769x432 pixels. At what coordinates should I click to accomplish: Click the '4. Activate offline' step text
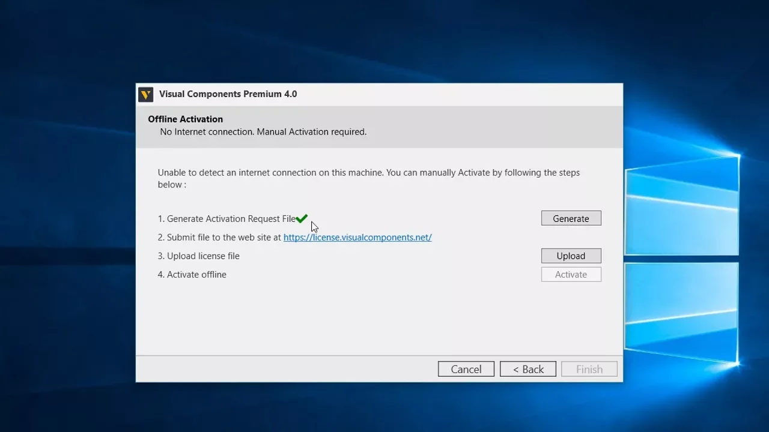(x=192, y=274)
